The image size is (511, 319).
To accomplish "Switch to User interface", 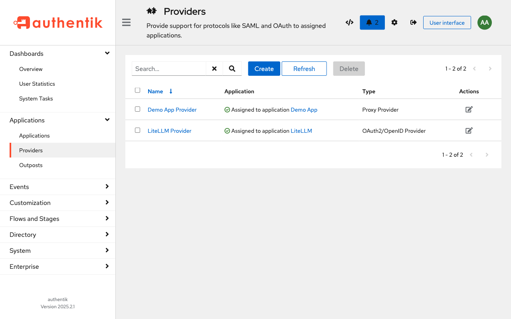I will click(447, 23).
